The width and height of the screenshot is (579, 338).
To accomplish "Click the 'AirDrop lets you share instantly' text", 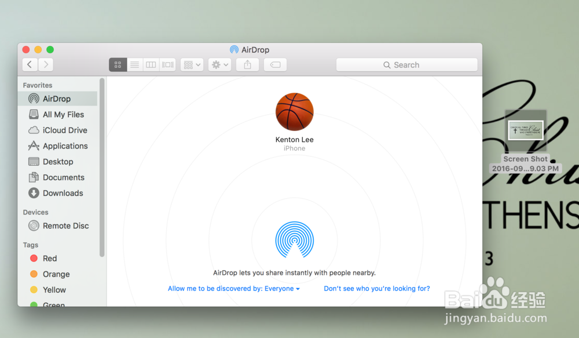I will pyautogui.click(x=294, y=273).
